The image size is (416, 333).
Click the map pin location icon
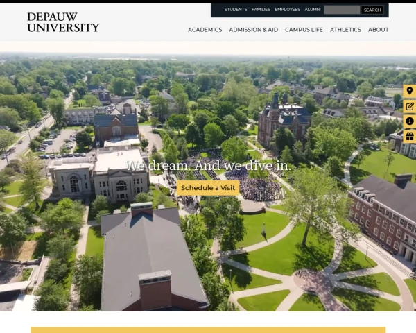pyautogui.click(x=409, y=91)
